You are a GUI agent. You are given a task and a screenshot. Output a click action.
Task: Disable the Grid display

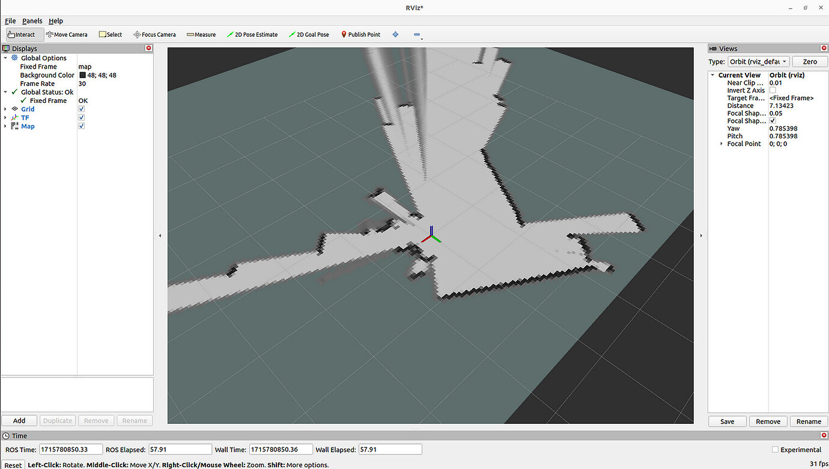coord(81,109)
